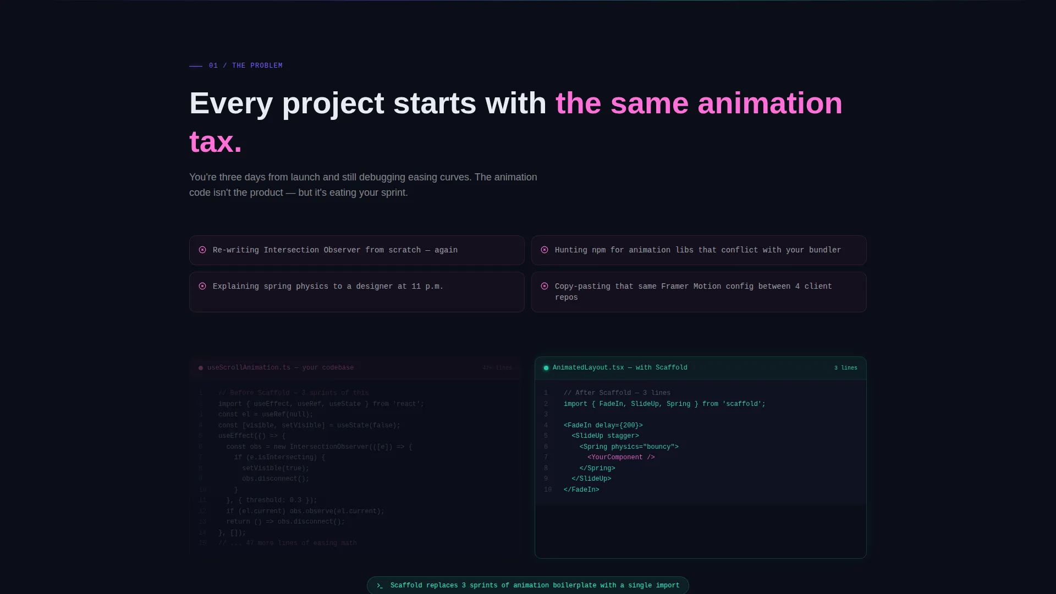1056x594 pixels.
Task: Click the 'obs.observe(el.current)' code line
Action: [305, 511]
